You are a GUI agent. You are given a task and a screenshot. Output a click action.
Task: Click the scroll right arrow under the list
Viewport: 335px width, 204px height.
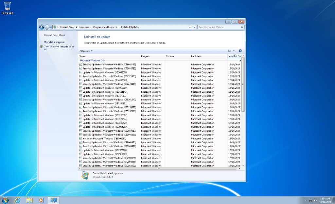click(240, 169)
